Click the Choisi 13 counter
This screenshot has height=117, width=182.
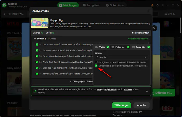click(x=50, y=33)
